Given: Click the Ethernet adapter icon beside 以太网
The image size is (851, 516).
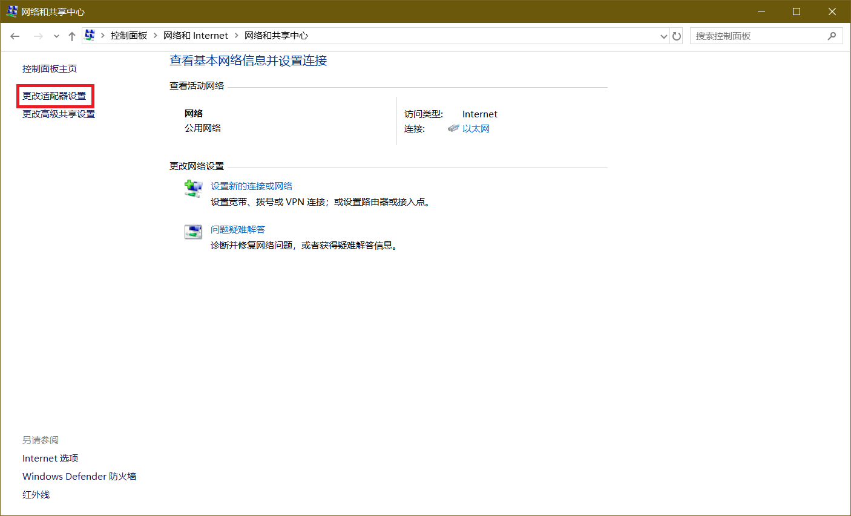Looking at the screenshot, I should 453,128.
